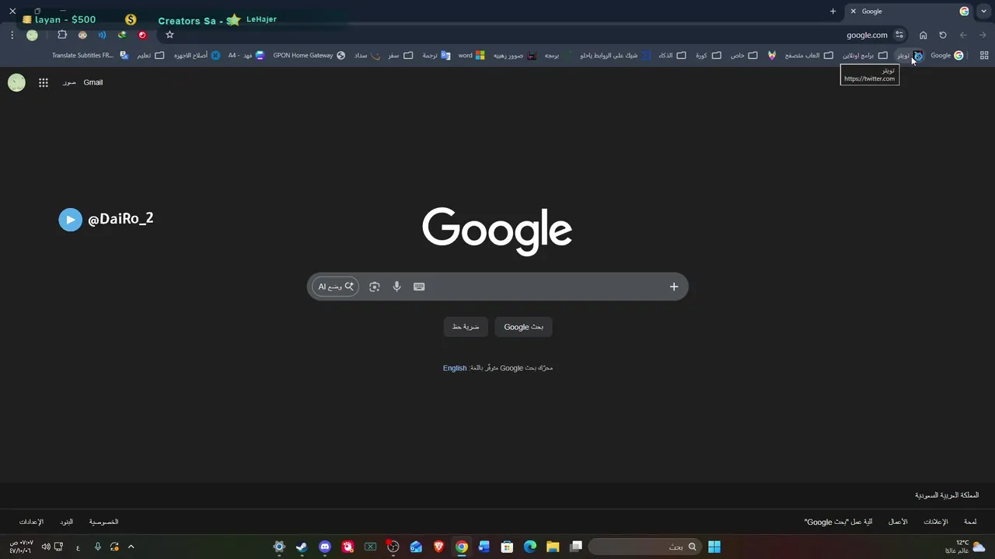This screenshot has height=559, width=995.
Task: Open GPON Home Gateway bookmark
Action: click(309, 55)
